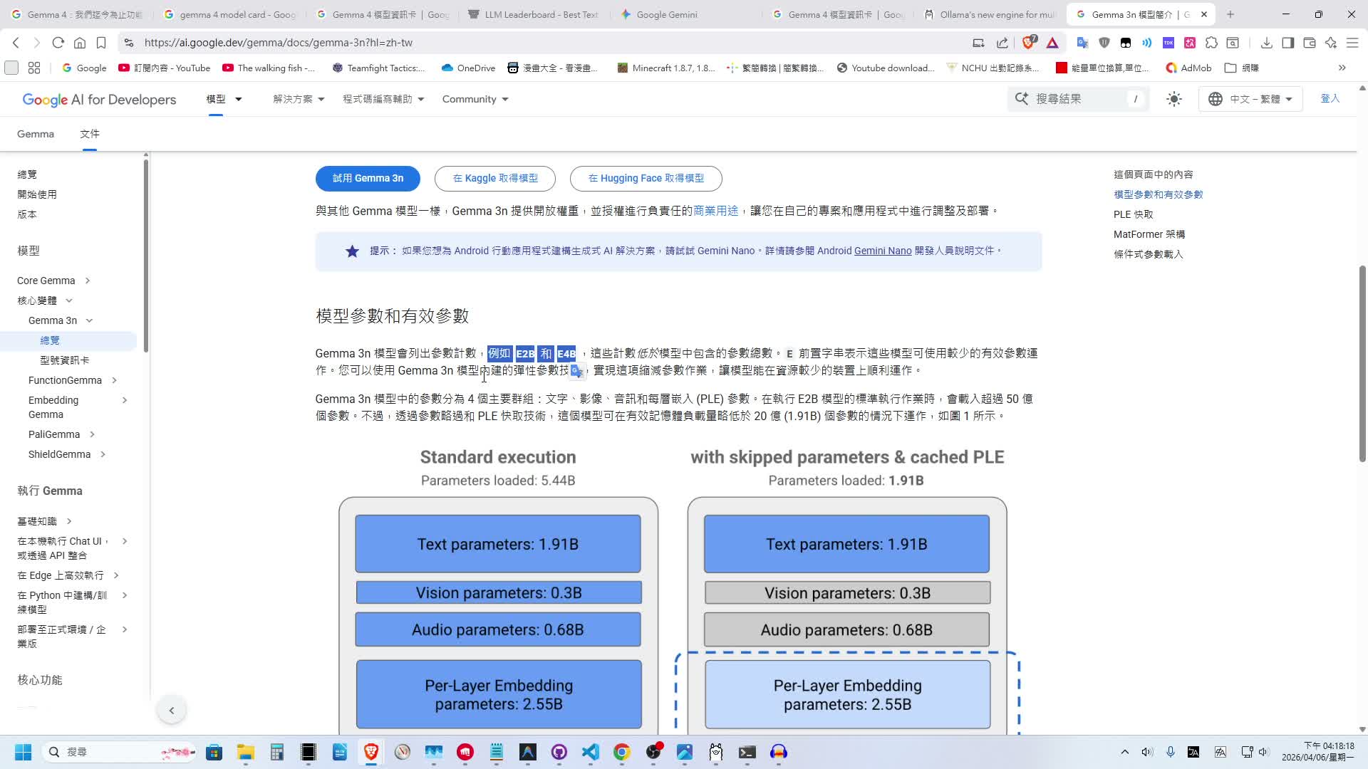Open Leo AI assistant icon
This screenshot has width=1368, height=769.
(x=1330, y=43)
